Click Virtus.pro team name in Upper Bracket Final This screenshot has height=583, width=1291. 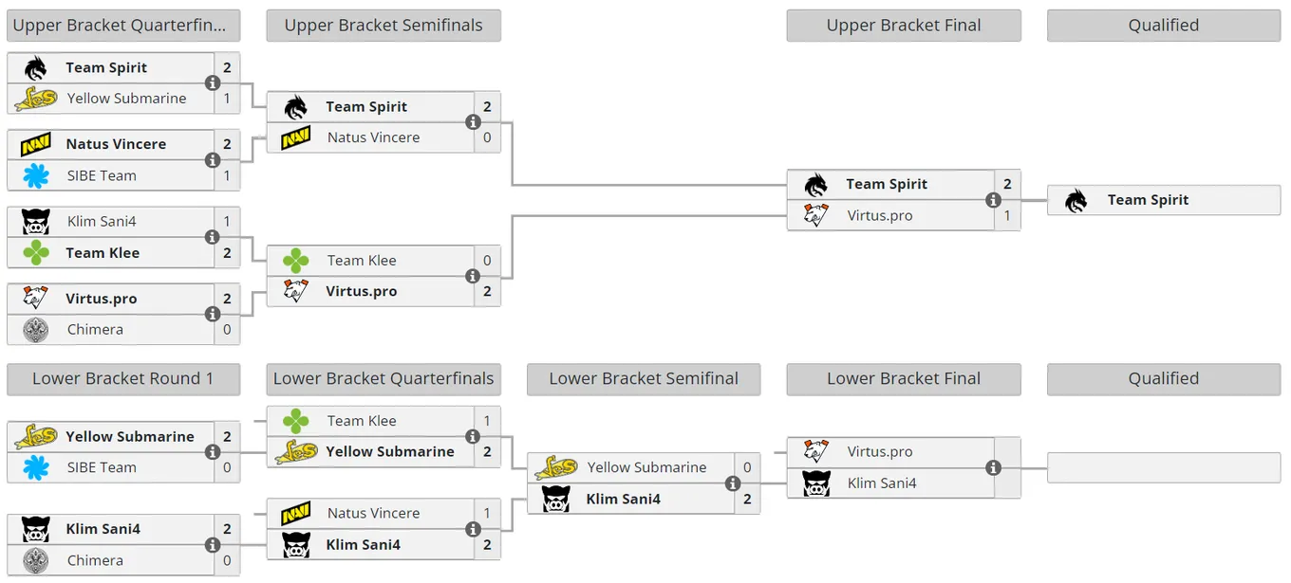(880, 215)
